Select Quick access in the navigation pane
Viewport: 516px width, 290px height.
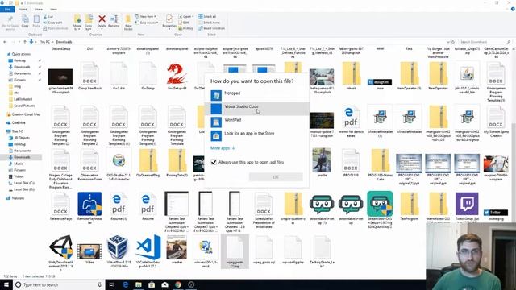[x=21, y=54]
